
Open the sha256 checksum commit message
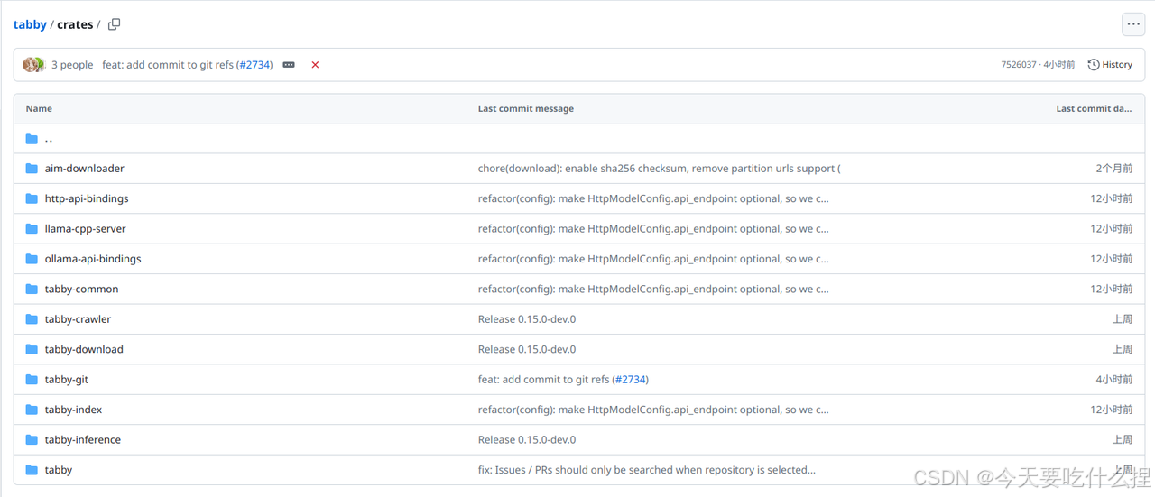pos(660,169)
